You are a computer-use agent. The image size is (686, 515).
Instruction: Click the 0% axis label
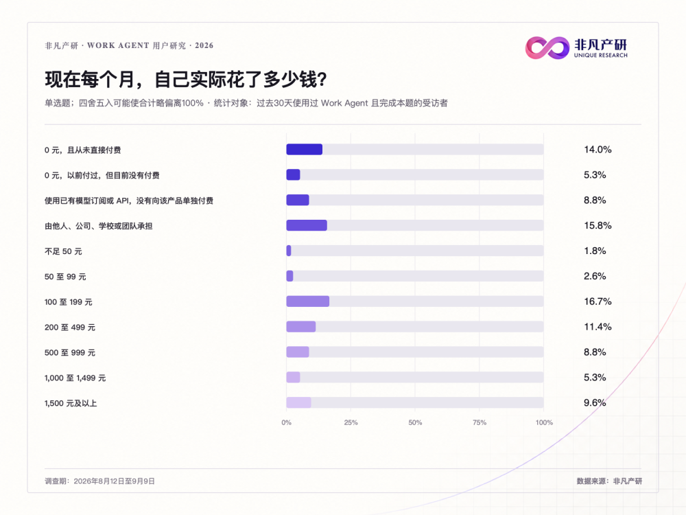287,422
